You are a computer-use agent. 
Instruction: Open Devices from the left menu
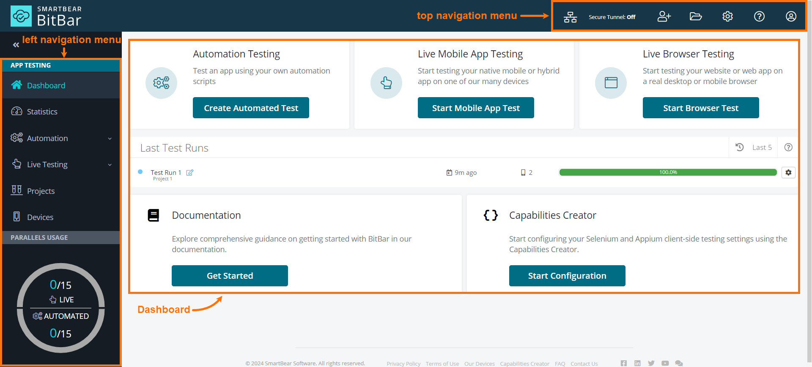coord(40,217)
